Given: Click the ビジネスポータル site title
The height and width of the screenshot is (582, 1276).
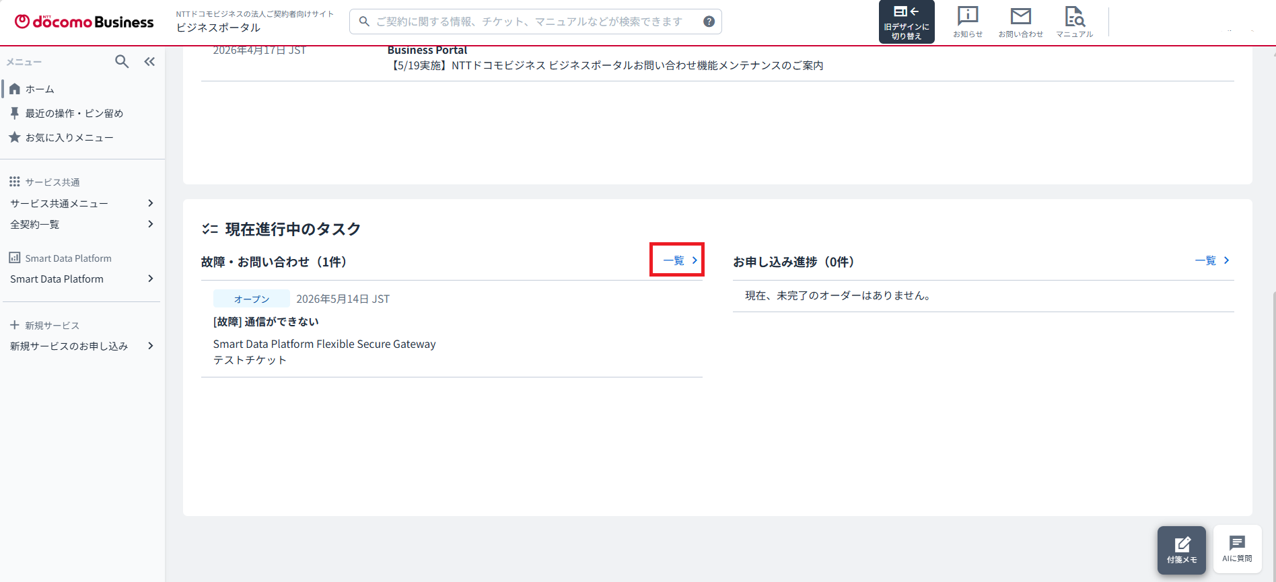Looking at the screenshot, I should pos(218,28).
